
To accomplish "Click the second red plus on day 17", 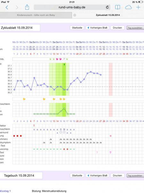I will pos(67,149).
